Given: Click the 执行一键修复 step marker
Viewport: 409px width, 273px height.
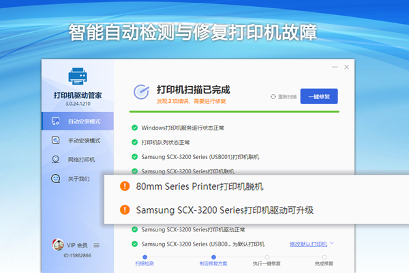Looking at the screenshot, I should point(267,257).
